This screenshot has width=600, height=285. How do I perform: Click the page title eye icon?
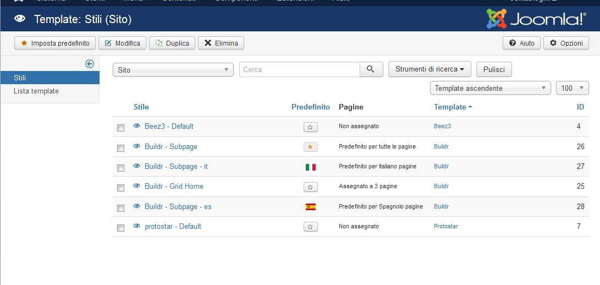tap(20, 19)
